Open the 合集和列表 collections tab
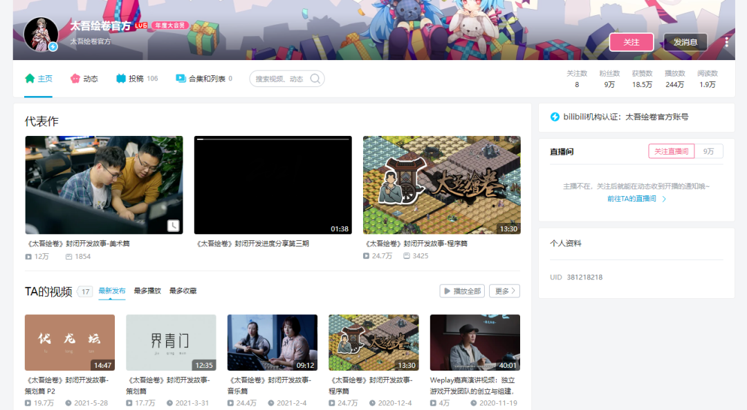 tap(204, 79)
